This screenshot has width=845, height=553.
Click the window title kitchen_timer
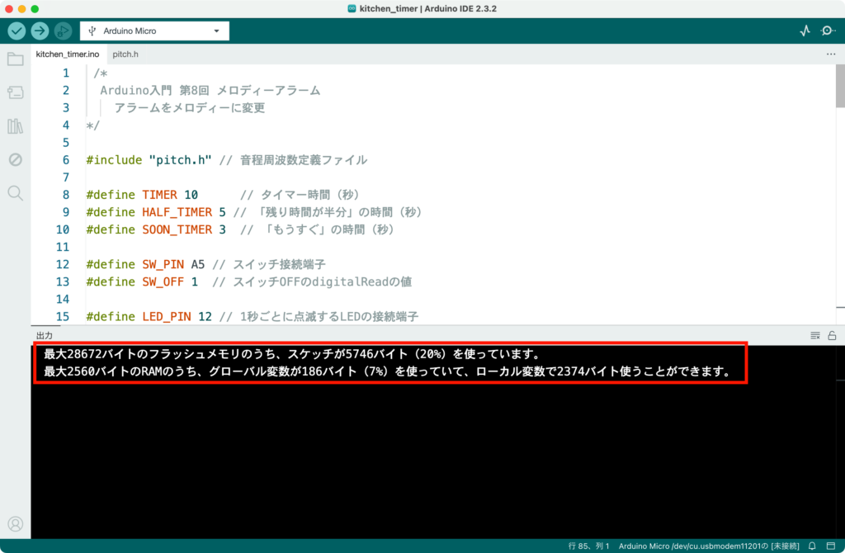tap(388, 8)
